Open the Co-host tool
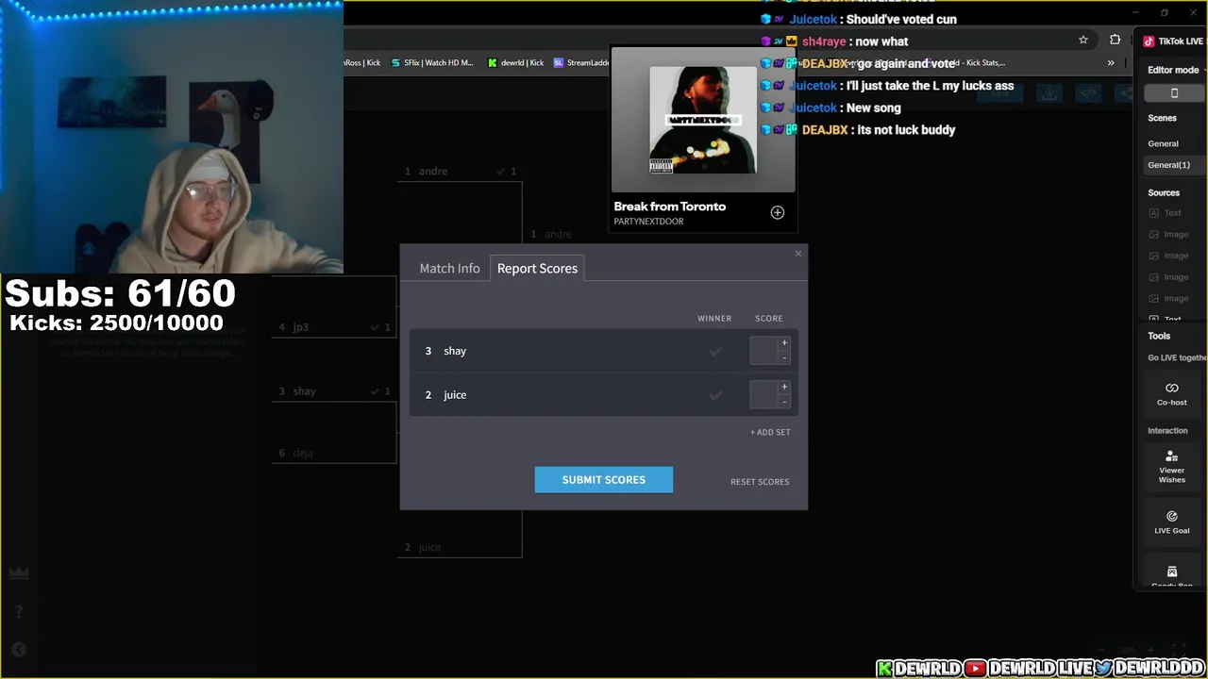This screenshot has width=1208, height=679. pos(1172,394)
